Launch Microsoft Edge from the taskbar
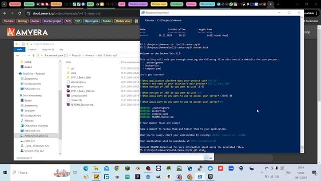The image size is (321, 181). (86, 168)
